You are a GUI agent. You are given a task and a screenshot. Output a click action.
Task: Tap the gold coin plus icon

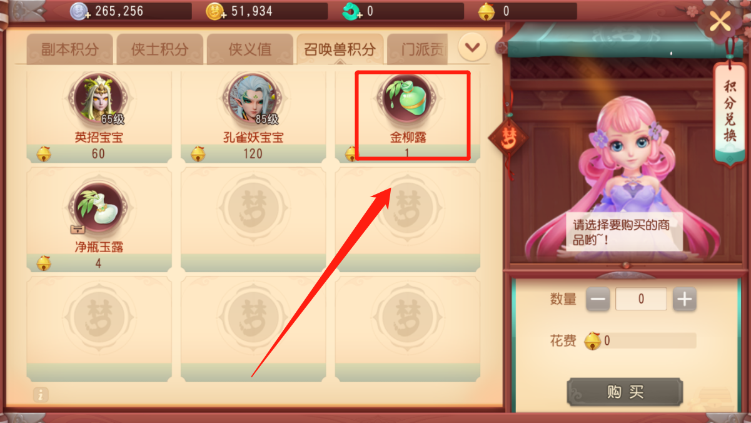[215, 11]
